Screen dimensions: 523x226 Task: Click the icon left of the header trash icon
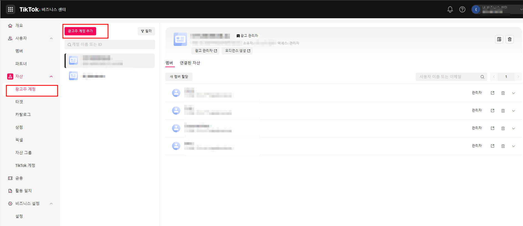tap(499, 39)
